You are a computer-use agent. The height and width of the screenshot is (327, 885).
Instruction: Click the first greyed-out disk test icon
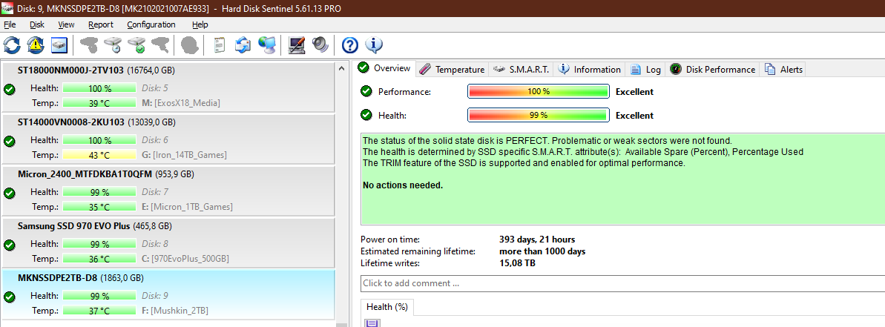[88, 45]
